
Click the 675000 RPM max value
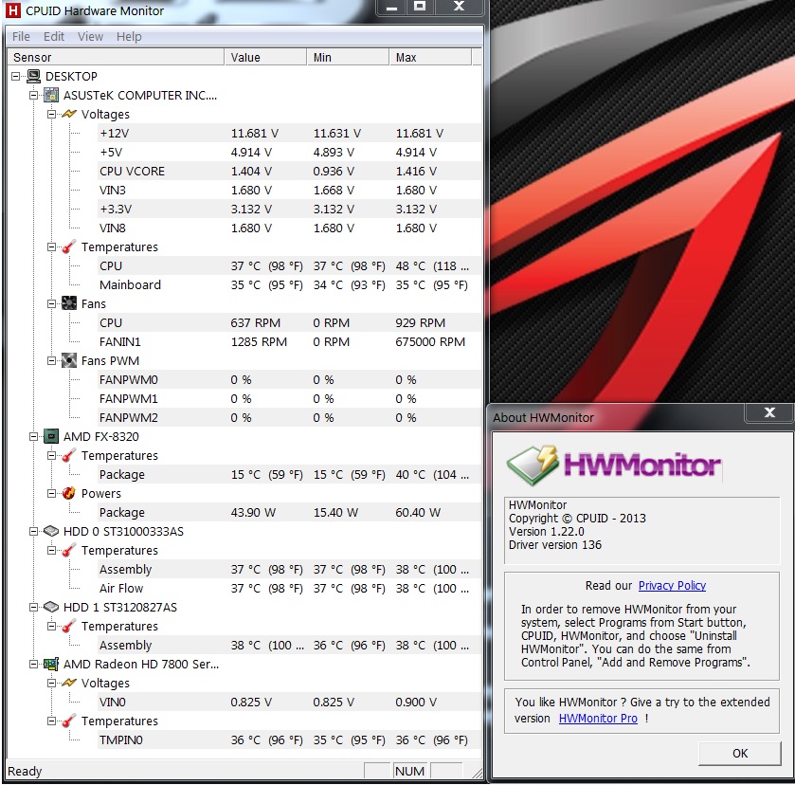pos(430,341)
